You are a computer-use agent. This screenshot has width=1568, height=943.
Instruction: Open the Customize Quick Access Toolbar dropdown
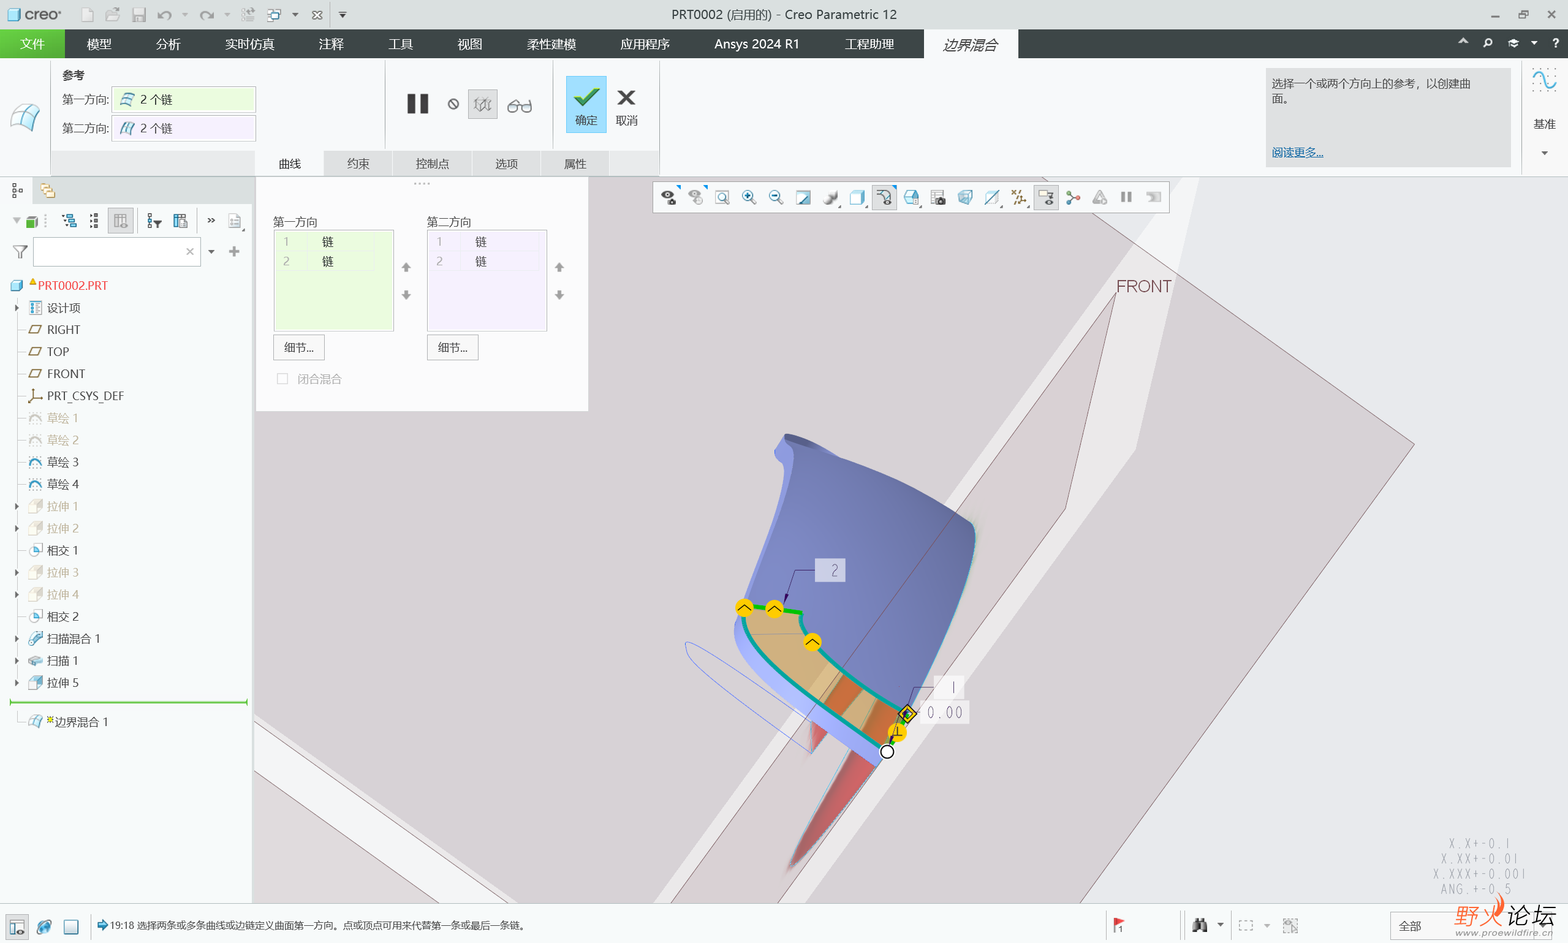click(x=343, y=15)
